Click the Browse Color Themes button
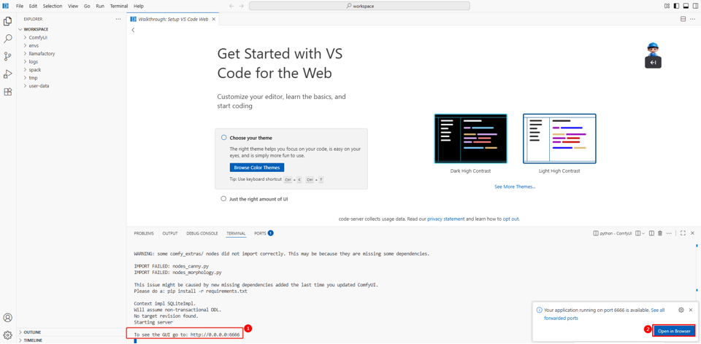Viewport: 701px width, 344px height. pyautogui.click(x=256, y=168)
